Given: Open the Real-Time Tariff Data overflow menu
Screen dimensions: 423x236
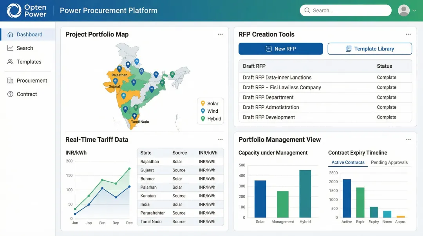Looking at the screenshot, I should pyautogui.click(x=220, y=139).
